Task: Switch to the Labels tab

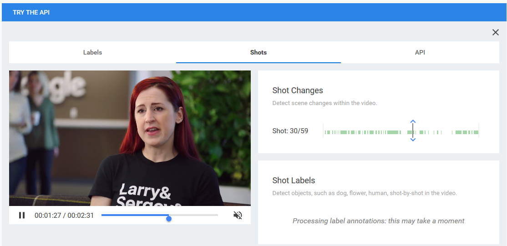Action: click(92, 52)
